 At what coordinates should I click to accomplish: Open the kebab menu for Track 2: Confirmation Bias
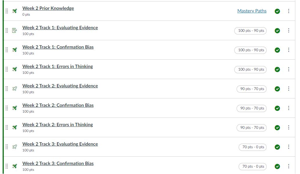pyautogui.click(x=288, y=108)
